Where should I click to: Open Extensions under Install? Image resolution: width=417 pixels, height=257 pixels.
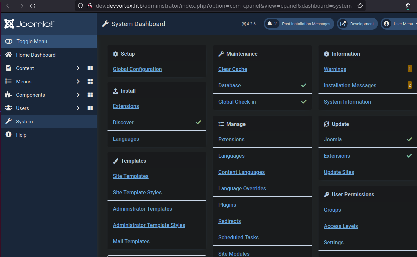tap(126, 106)
